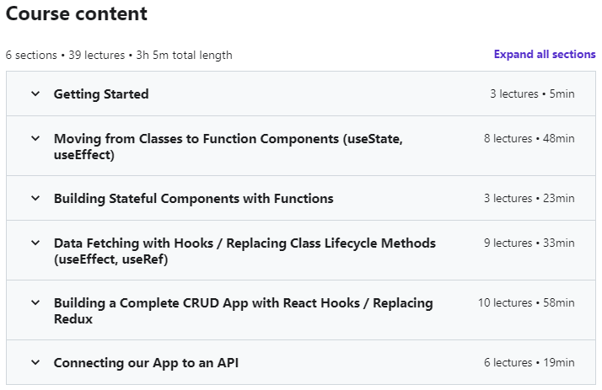The image size is (602, 390).
Task: Click the 6 lectures • 19min label
Action: [x=529, y=363]
